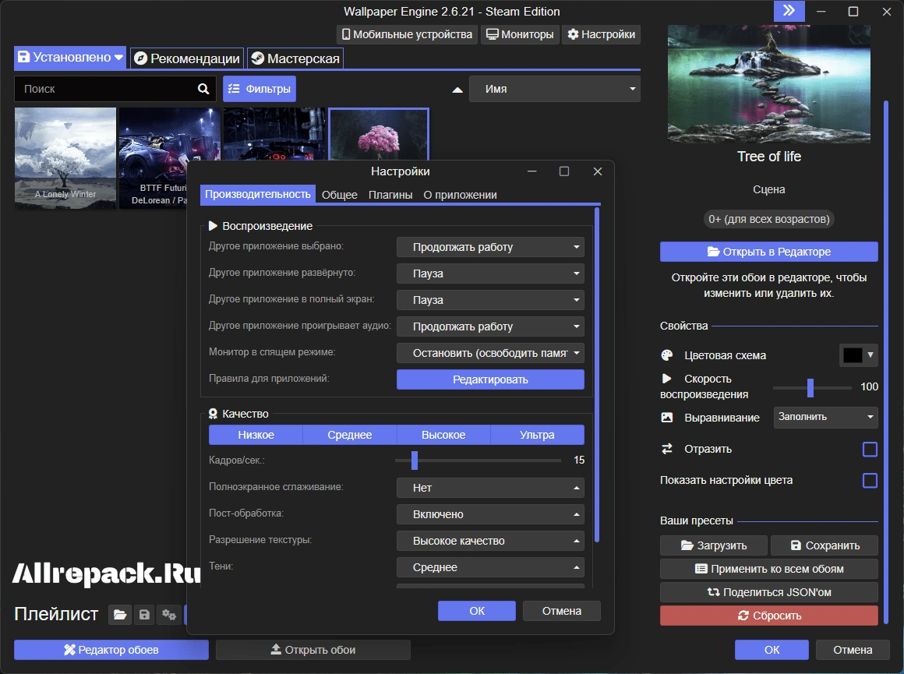
Task: Click main window OK button
Action: (772, 650)
